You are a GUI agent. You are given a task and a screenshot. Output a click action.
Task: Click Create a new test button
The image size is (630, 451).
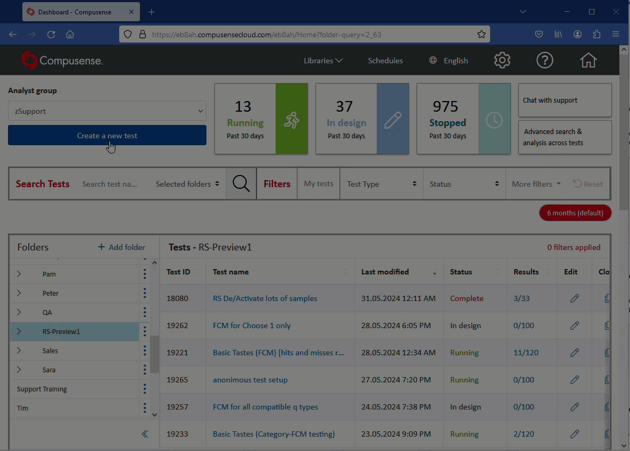[107, 136]
